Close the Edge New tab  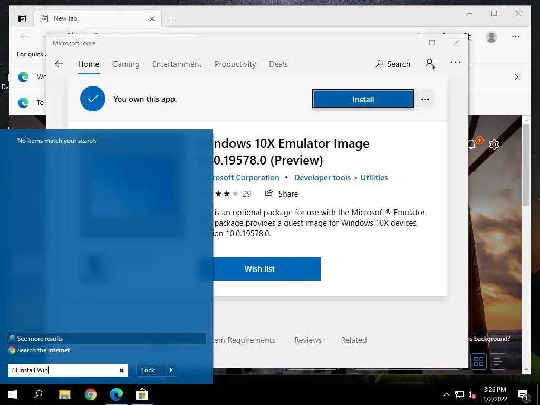(x=152, y=18)
